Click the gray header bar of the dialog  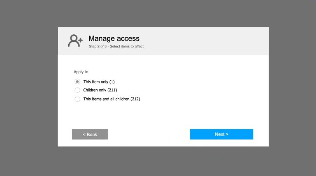tap(202, 41)
